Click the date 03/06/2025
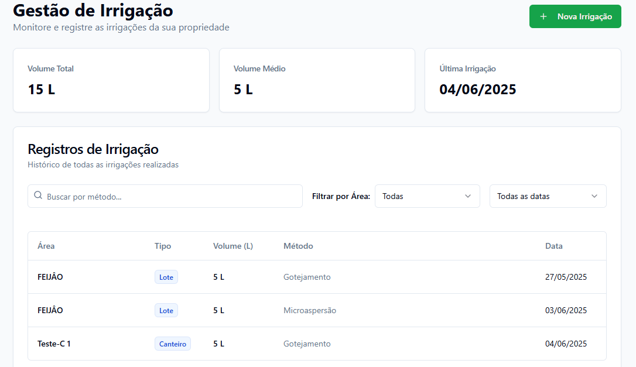The height and width of the screenshot is (367, 636). [x=566, y=310]
